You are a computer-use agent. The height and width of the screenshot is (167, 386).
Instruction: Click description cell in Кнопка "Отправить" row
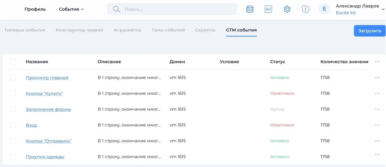pos(129,141)
